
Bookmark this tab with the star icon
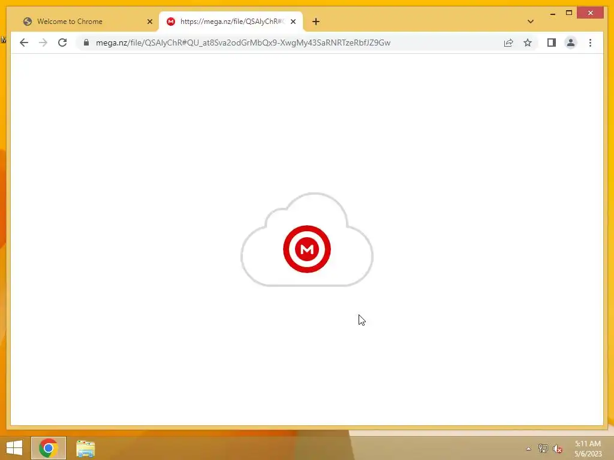point(528,43)
